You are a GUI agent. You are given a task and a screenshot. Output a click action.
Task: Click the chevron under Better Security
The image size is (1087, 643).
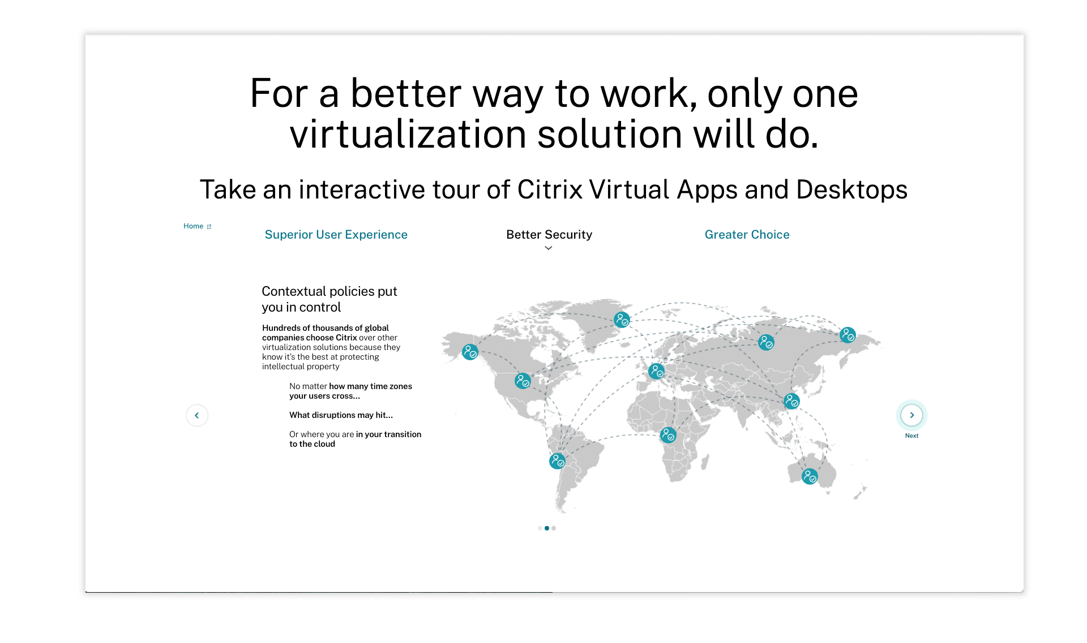tap(548, 248)
